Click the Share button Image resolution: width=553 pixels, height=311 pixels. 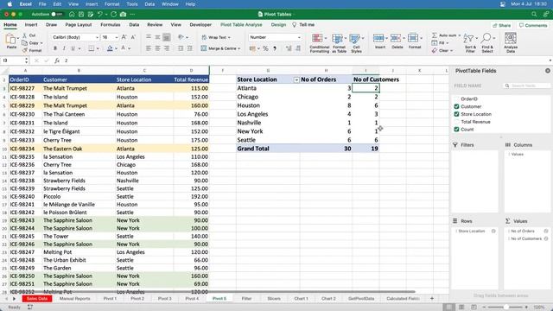point(501,25)
